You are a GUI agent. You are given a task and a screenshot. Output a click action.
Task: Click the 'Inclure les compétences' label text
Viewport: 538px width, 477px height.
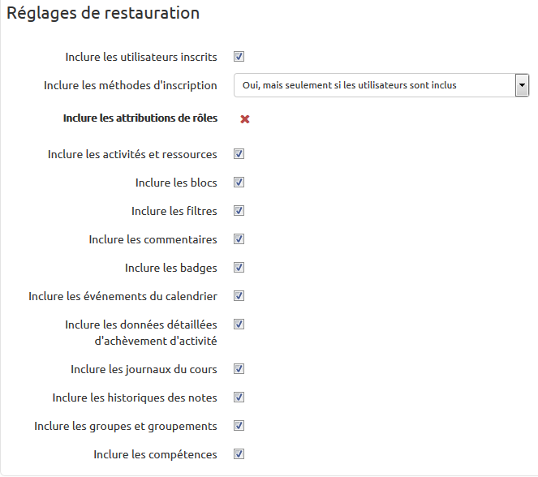tap(155, 454)
